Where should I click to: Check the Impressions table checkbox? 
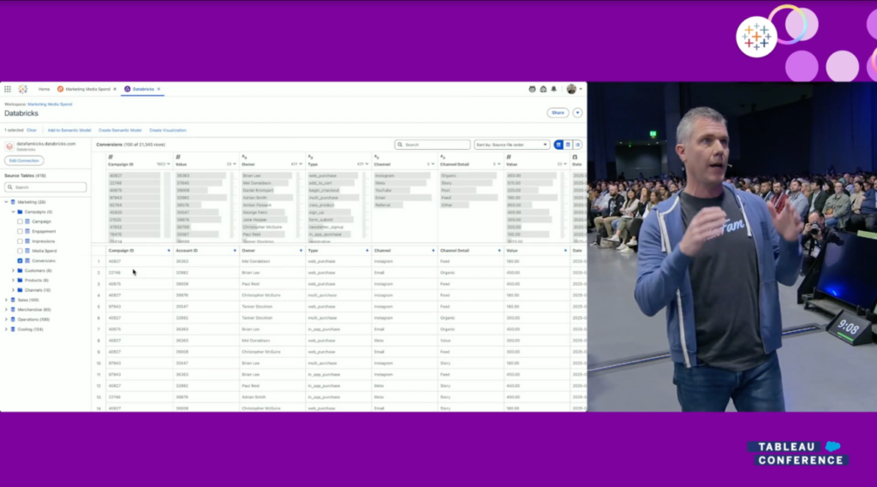21,241
